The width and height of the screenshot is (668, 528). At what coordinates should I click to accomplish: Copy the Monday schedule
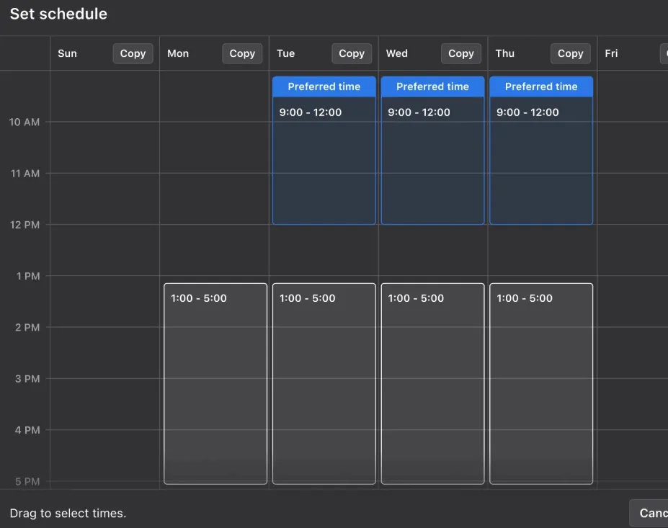(x=242, y=53)
